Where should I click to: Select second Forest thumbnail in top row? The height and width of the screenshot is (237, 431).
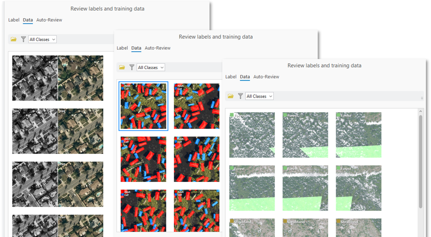pos(305,135)
